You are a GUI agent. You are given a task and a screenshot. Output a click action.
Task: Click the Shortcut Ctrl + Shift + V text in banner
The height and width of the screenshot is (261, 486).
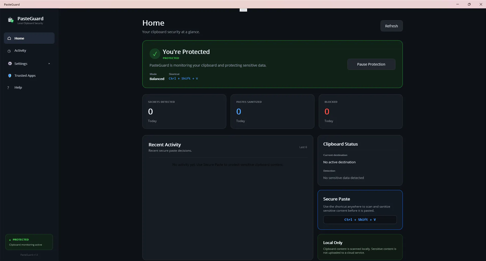(183, 78)
